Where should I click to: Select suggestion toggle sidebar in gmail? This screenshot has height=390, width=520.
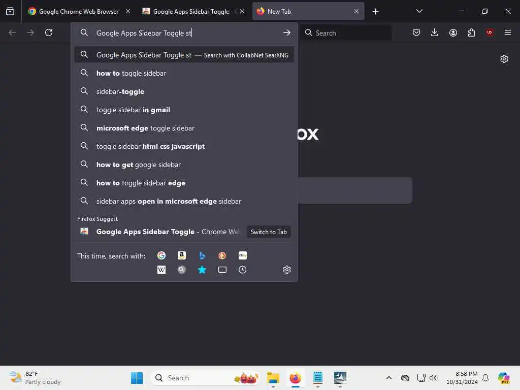point(184,110)
